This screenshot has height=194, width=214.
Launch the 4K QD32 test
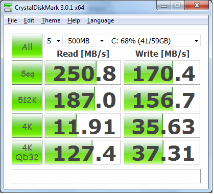27,152
